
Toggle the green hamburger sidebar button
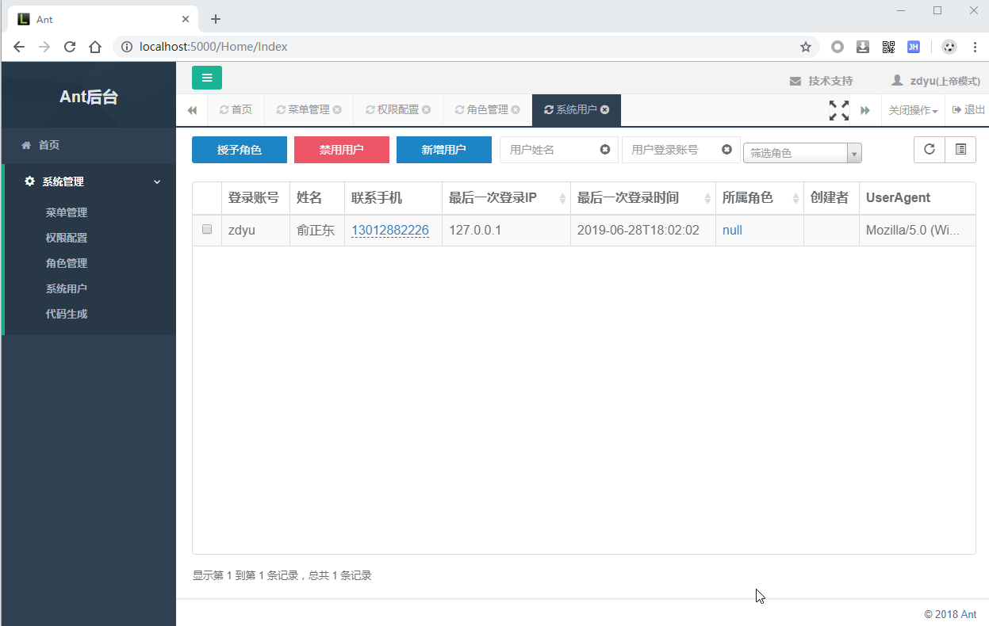pos(207,78)
